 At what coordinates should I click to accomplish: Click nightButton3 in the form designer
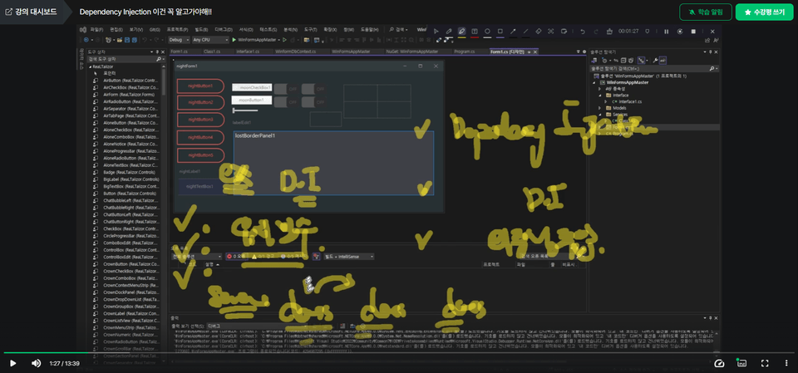click(200, 120)
